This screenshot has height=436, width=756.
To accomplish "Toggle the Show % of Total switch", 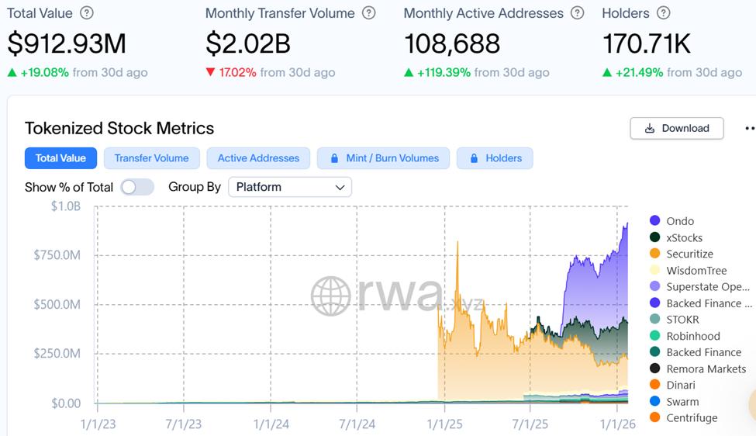I will click(136, 187).
